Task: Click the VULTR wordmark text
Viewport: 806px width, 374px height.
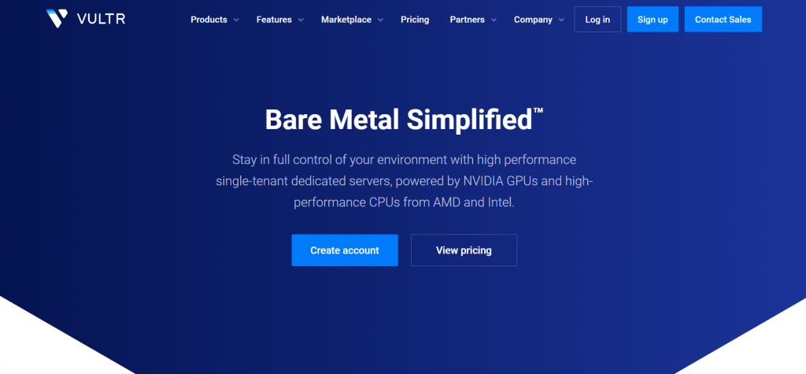Action: pyautogui.click(x=101, y=20)
